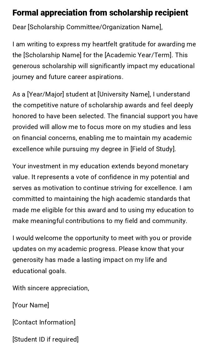
Task: Click the paragraph starting "I am writing to express"
Action: click(x=104, y=61)
